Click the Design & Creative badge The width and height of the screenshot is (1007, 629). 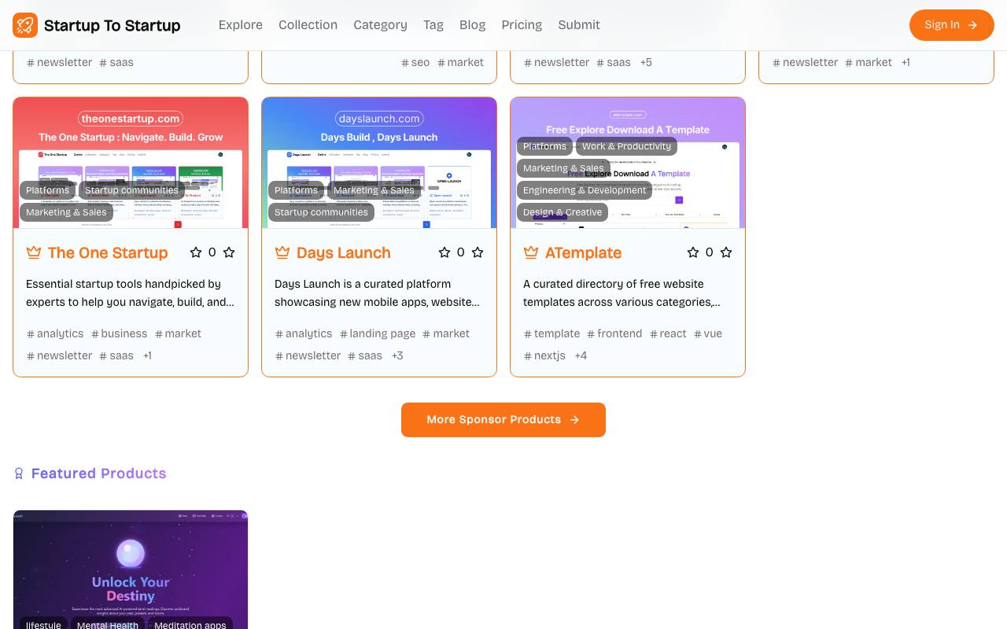(563, 212)
